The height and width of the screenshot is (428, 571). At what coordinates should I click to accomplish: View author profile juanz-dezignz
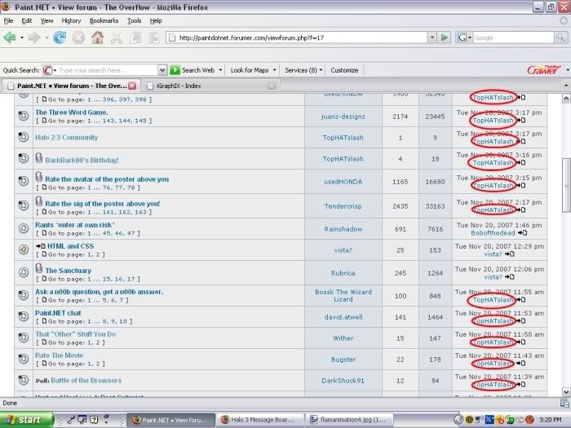(x=343, y=117)
